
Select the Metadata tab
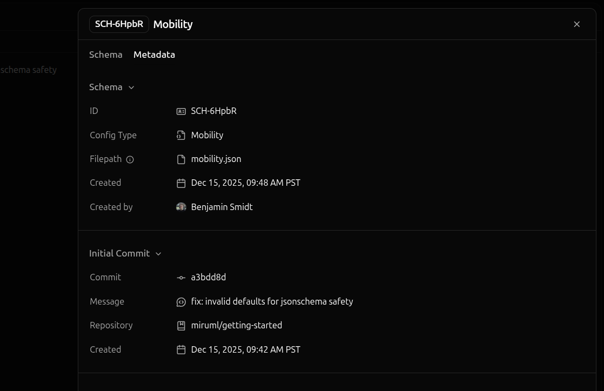point(154,55)
